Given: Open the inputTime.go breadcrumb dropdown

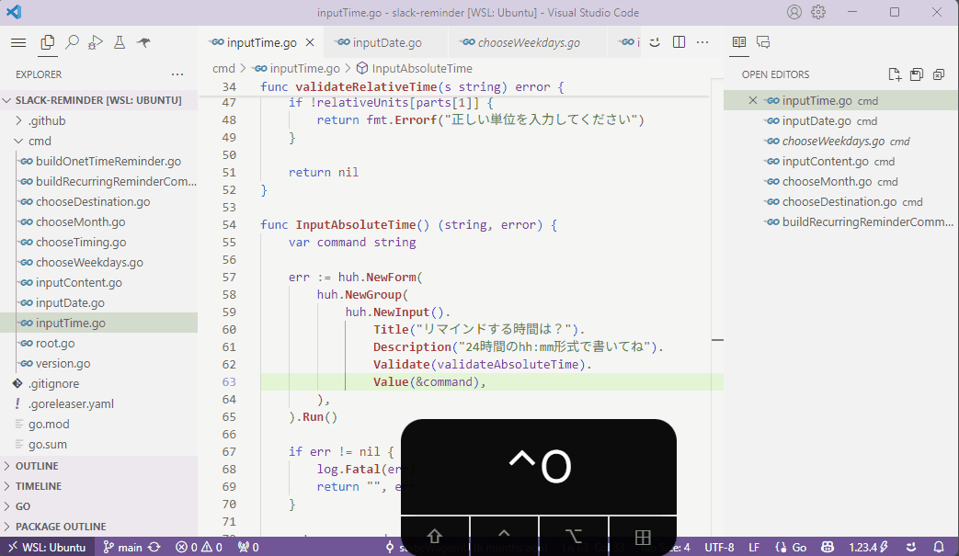Looking at the screenshot, I should click(x=297, y=68).
